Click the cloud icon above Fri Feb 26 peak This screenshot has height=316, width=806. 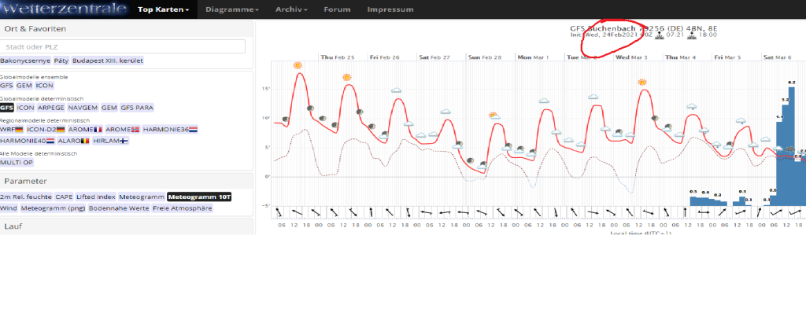click(x=397, y=89)
